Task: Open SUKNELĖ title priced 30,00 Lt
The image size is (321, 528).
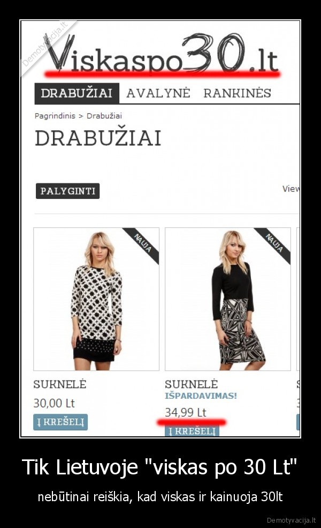Action: pos(60,384)
